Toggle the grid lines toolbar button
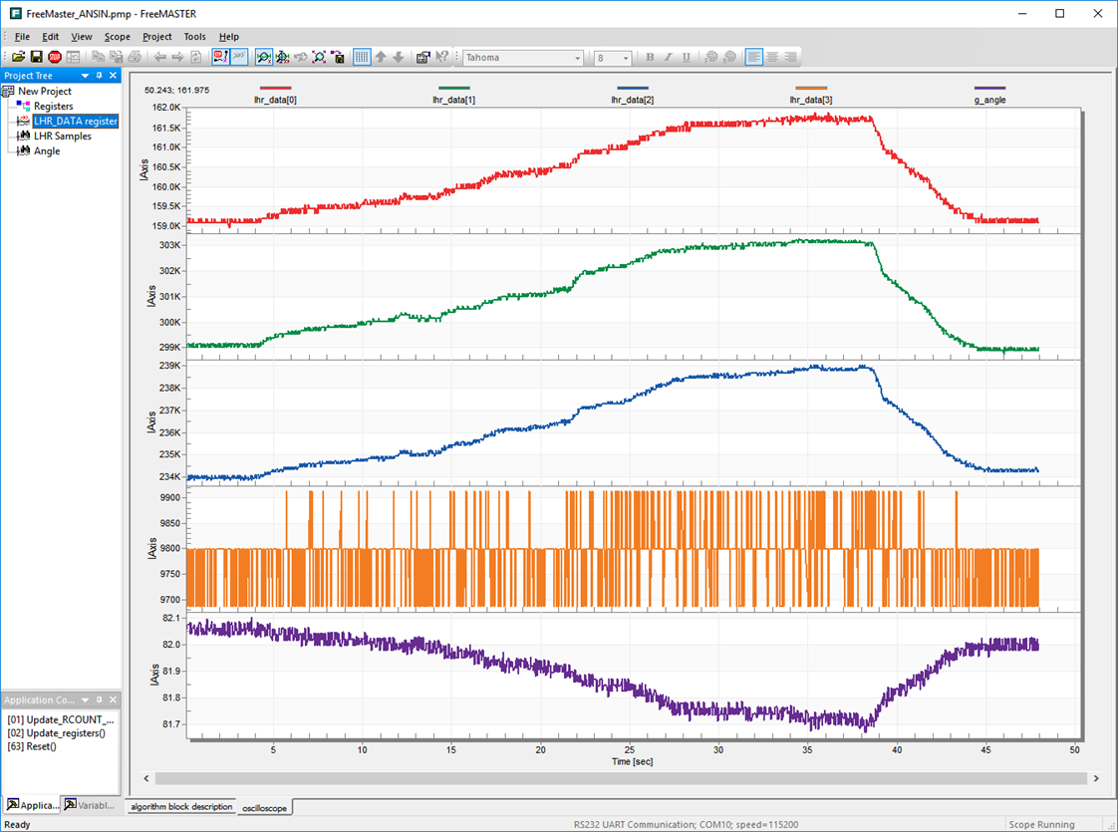 (363, 57)
